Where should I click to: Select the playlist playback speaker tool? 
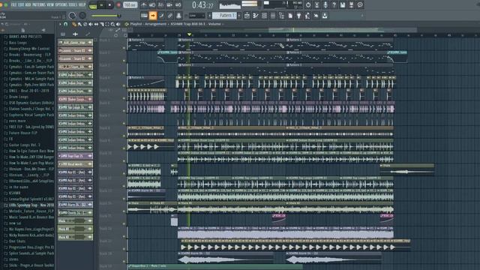coord(118,24)
